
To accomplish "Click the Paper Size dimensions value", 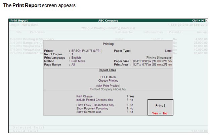I will pyautogui.click(x=153, y=61).
